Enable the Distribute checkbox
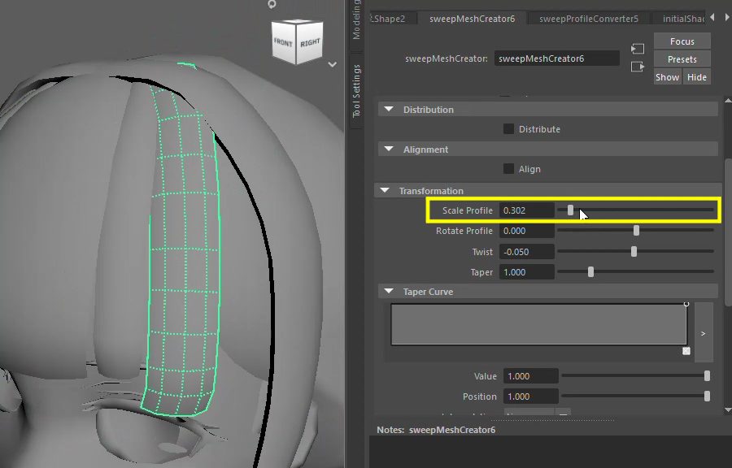The width and height of the screenshot is (732, 468). pyautogui.click(x=508, y=129)
